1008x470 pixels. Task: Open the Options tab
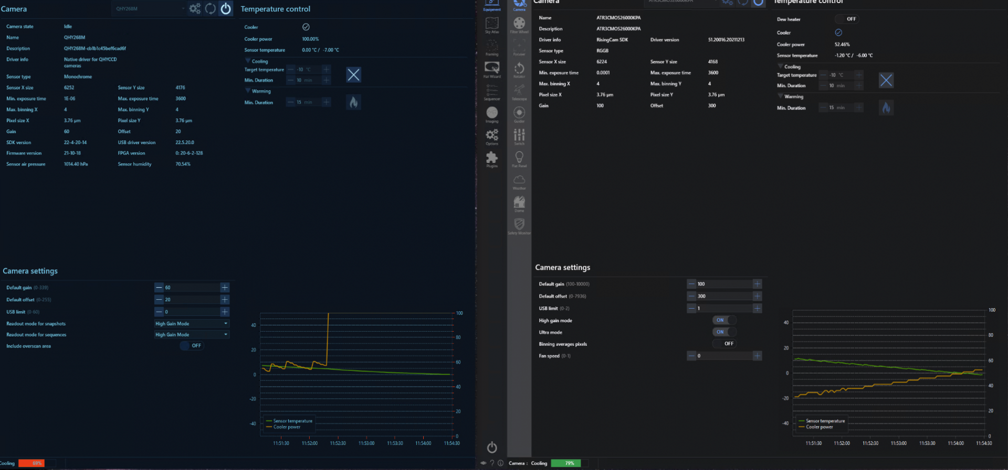492,137
